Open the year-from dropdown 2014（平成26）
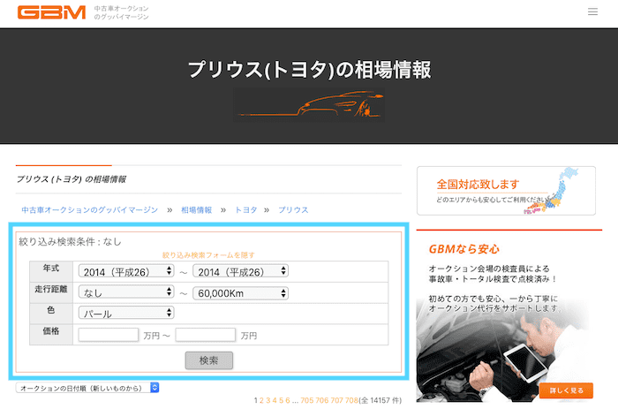618x409 pixels. pos(126,271)
